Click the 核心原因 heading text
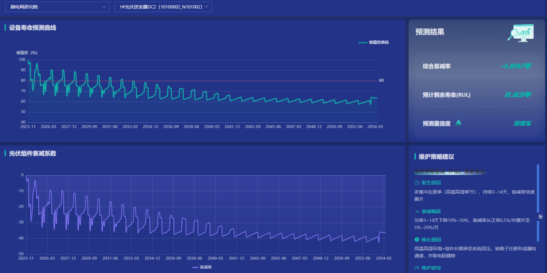This screenshot has height=273, width=547. (x=431, y=239)
